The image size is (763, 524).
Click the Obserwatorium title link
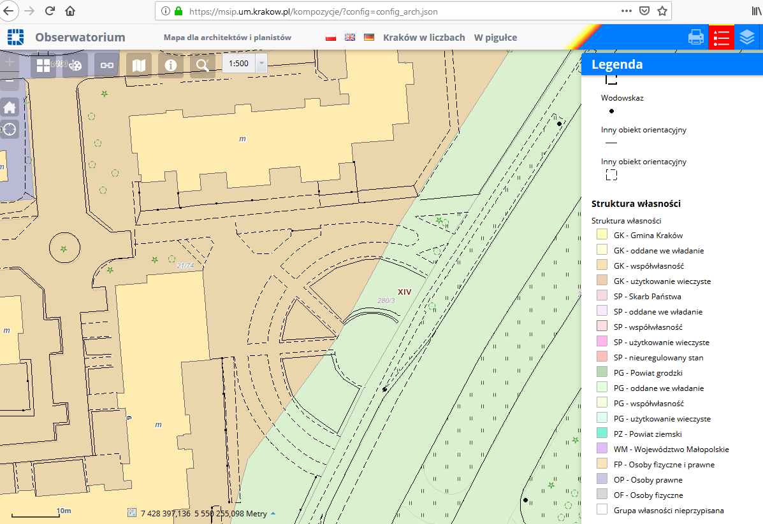pos(80,38)
